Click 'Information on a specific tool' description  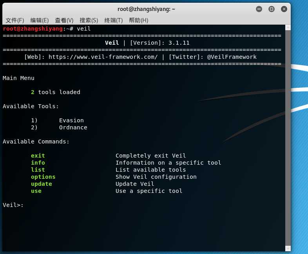(x=168, y=163)
